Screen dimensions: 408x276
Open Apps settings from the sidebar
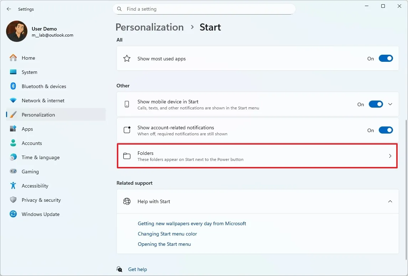(x=27, y=129)
